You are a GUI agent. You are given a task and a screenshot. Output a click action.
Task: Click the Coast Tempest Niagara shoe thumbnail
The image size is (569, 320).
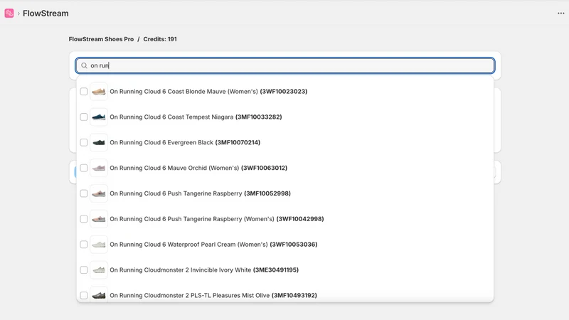(x=99, y=117)
